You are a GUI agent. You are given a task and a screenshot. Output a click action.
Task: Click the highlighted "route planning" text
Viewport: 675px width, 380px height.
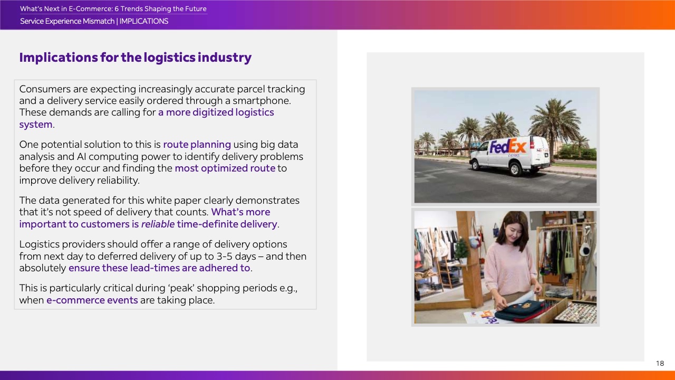(x=197, y=145)
